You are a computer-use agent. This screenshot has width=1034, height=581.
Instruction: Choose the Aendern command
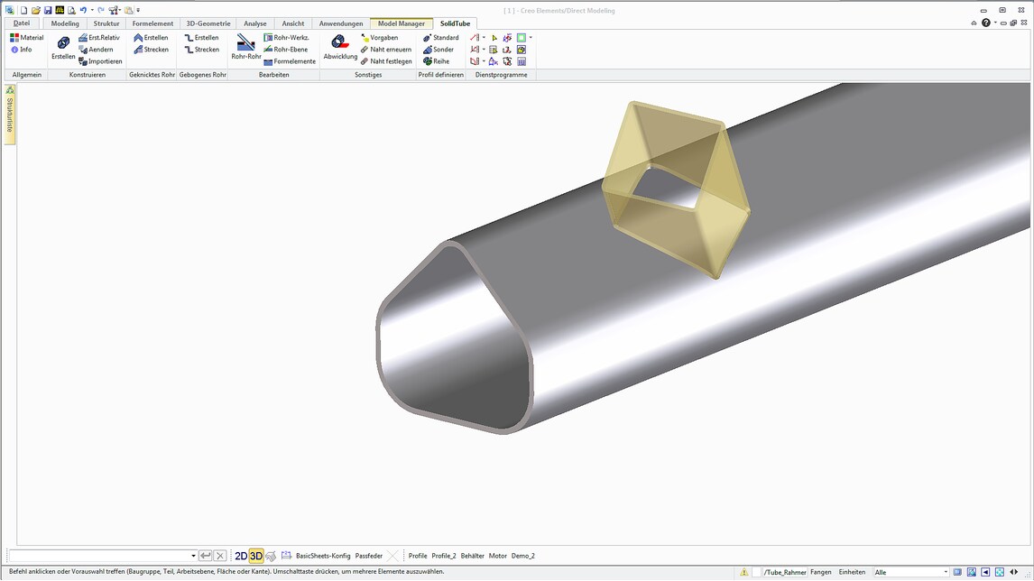click(96, 50)
